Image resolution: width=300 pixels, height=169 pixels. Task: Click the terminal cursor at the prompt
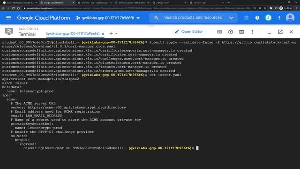(x=197, y=148)
